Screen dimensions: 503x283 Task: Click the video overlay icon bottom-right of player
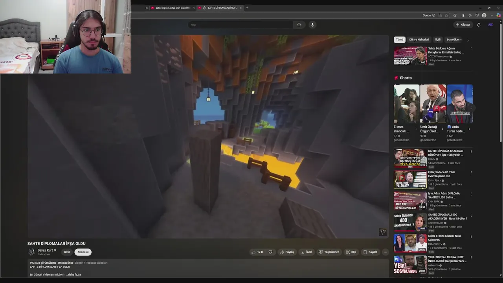[x=383, y=232]
